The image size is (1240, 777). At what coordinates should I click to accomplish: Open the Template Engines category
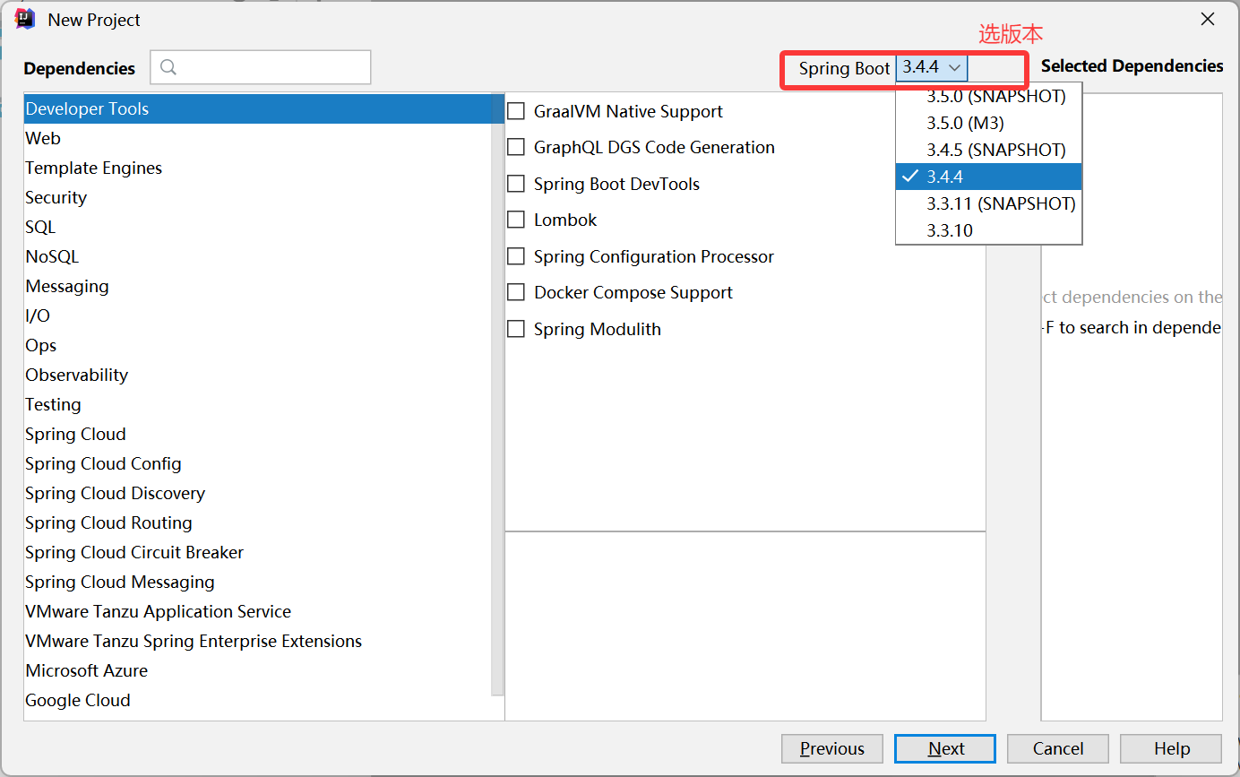(258, 168)
